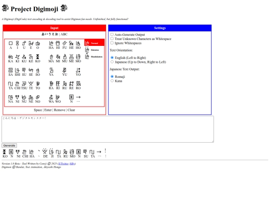Screen dimensions: 270x202
Task: Click the Space link
Action: tap(37, 110)
